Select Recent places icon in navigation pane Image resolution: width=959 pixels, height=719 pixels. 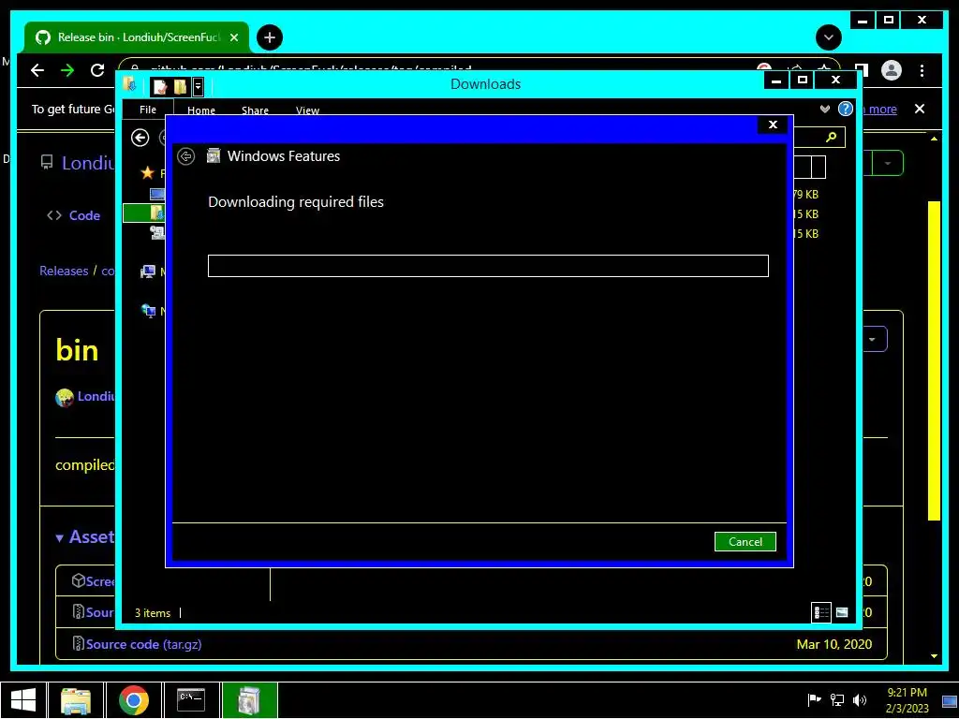157,232
